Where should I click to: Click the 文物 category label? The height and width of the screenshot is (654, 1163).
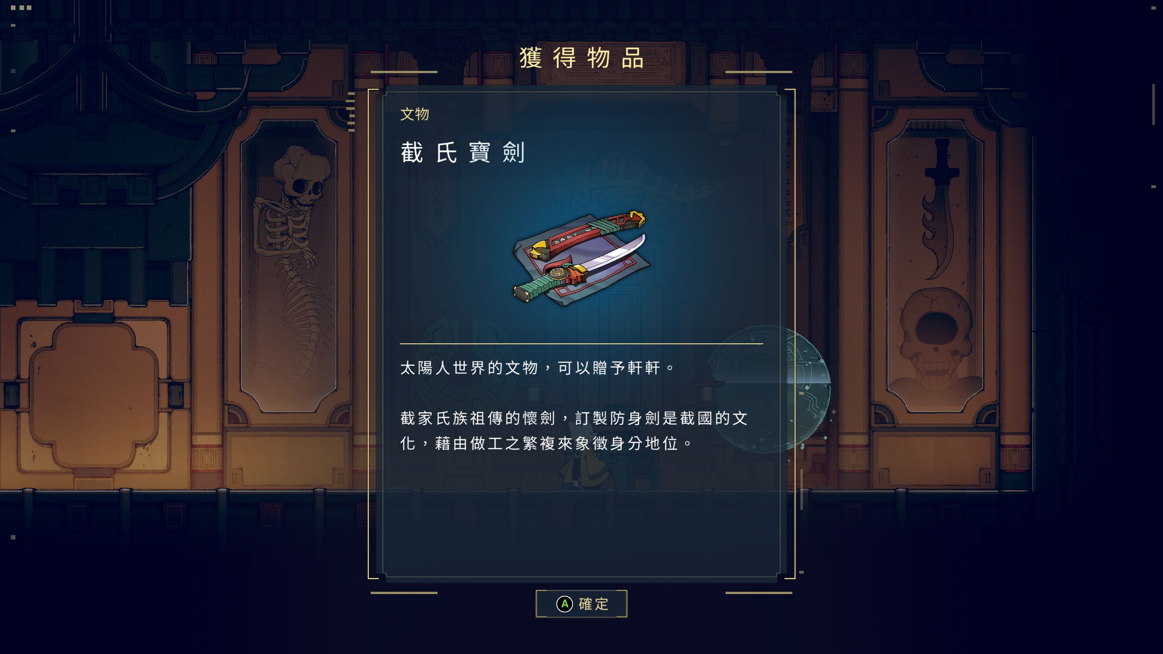point(414,114)
